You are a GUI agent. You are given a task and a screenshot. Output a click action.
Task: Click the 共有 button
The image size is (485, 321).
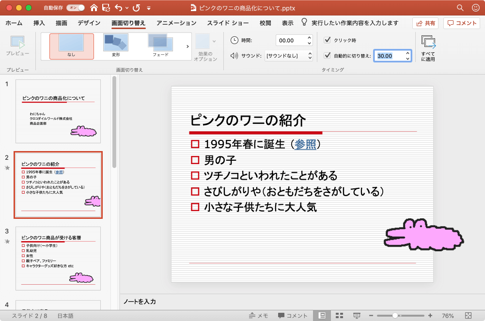click(425, 23)
